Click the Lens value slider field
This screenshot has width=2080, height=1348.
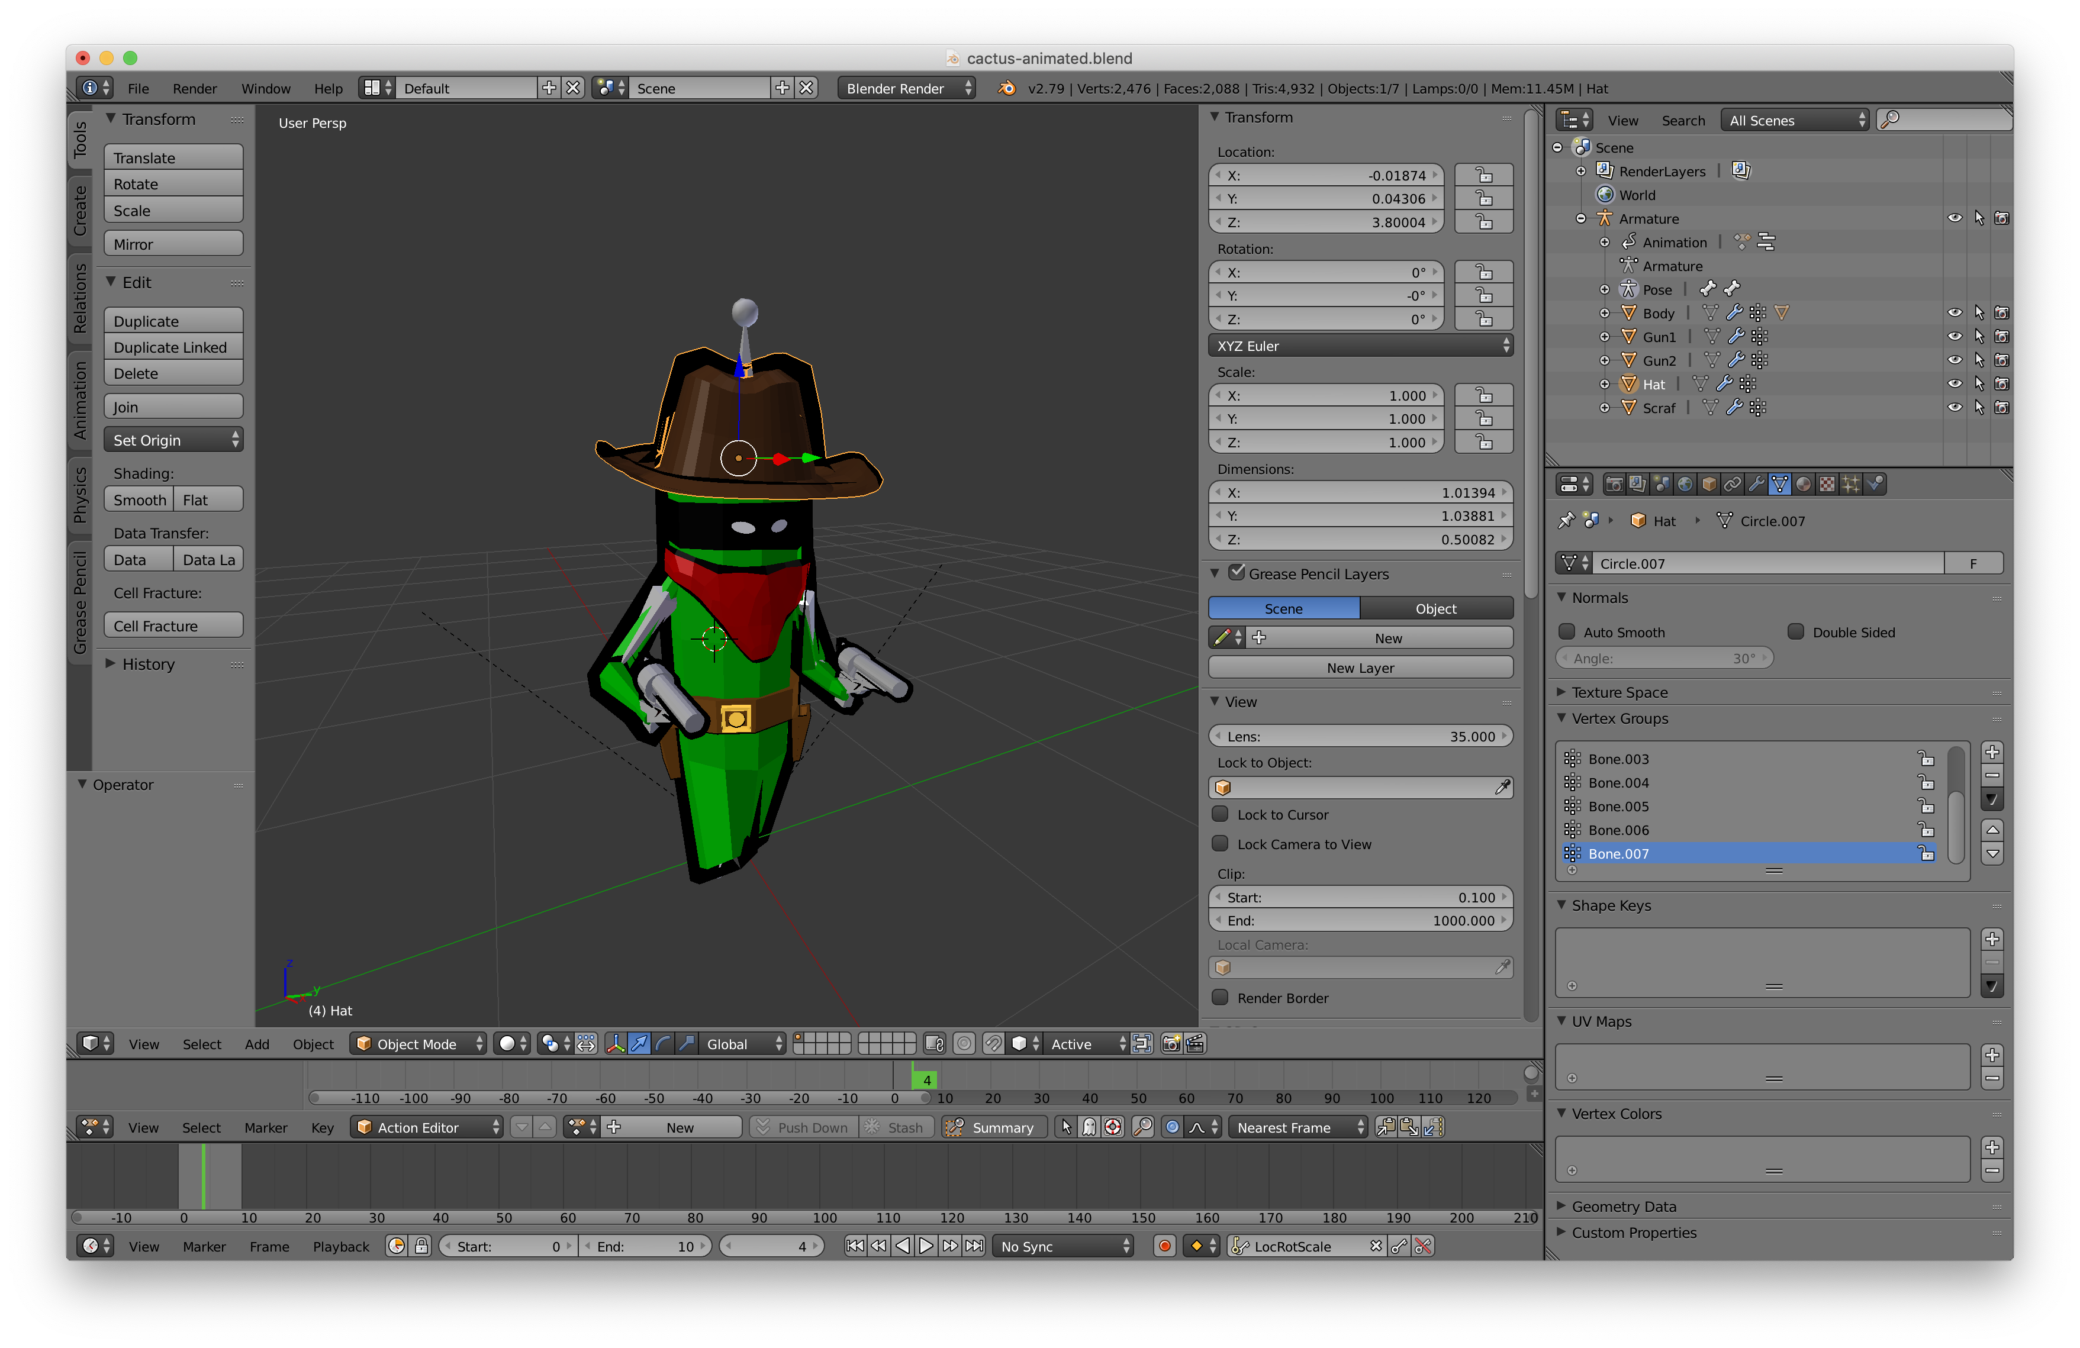tap(1360, 737)
